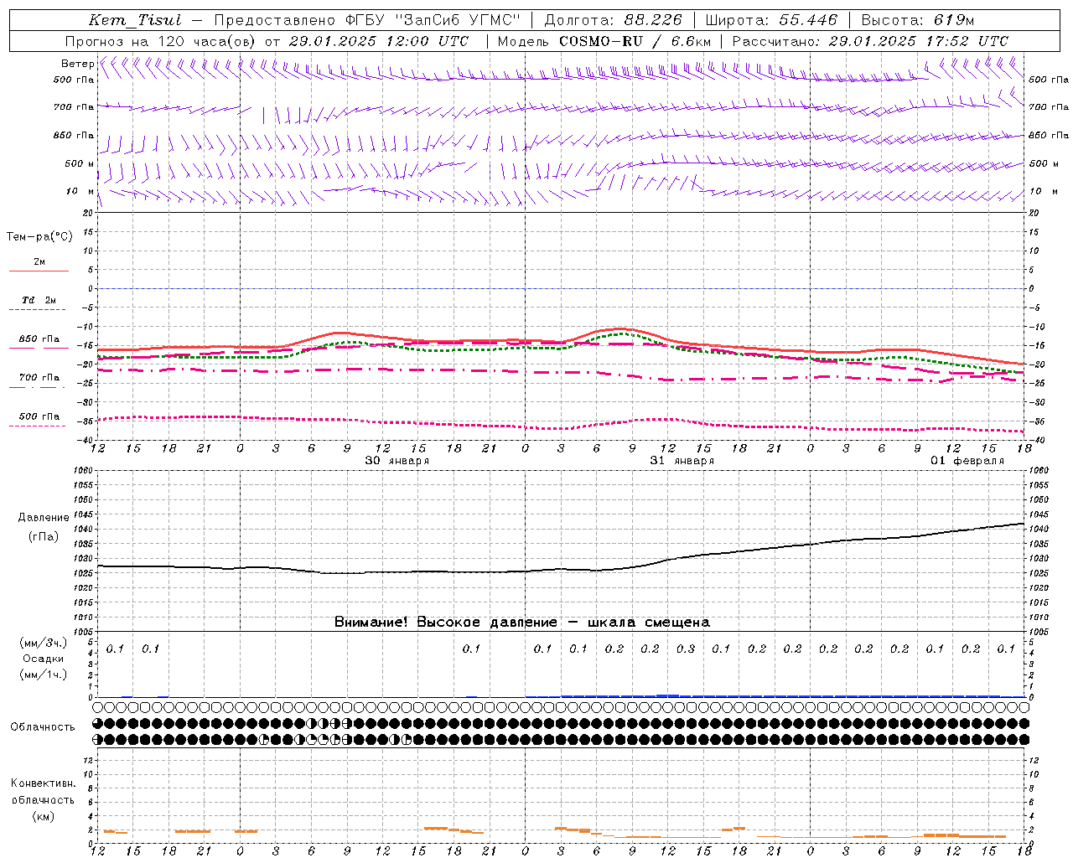
Task: Click the '2м' temperature legend entry
Action: [39, 261]
